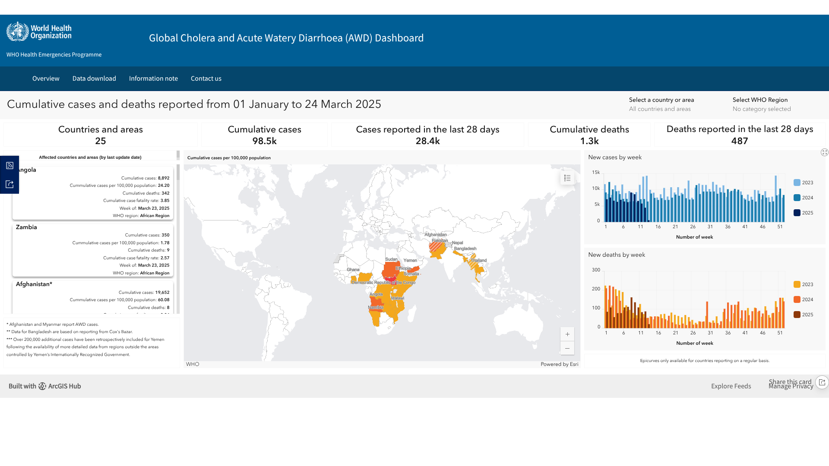The image size is (829, 466).
Task: Zoom out on the map
Action: click(x=567, y=348)
